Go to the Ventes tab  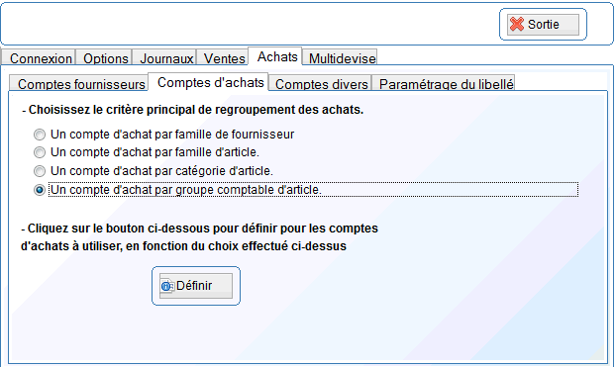(x=223, y=57)
